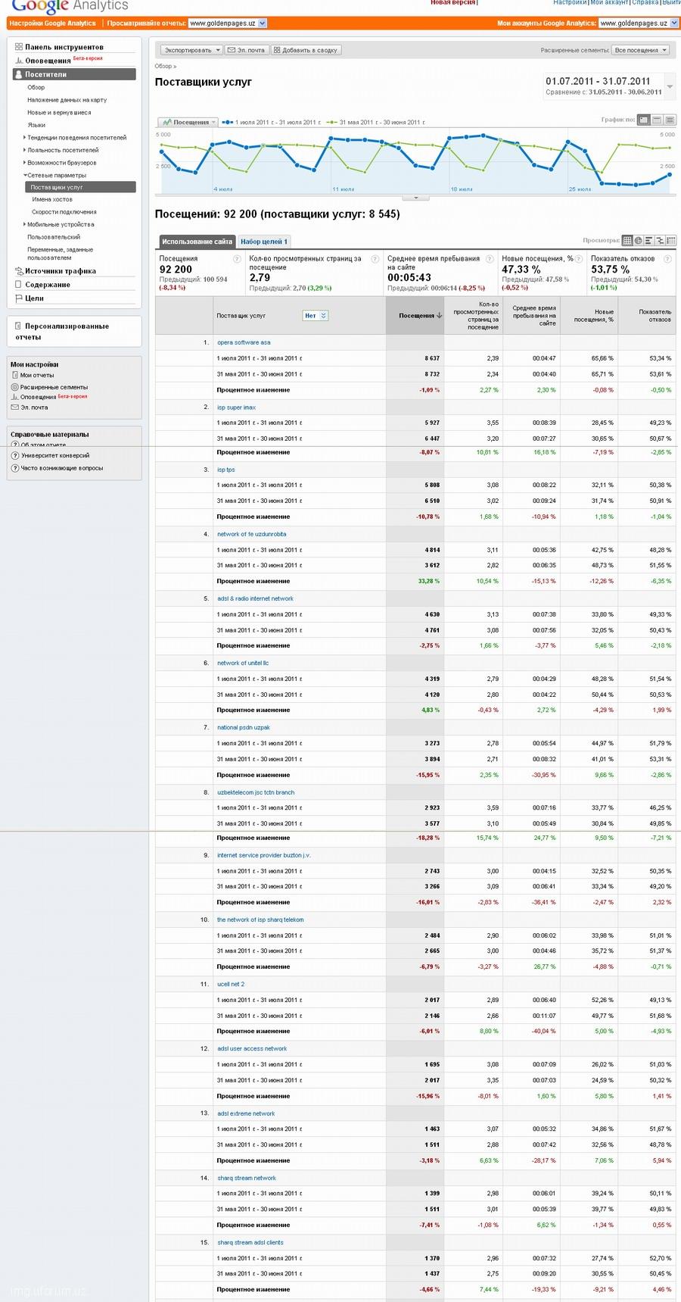Switch graph to monthly view icon
This screenshot has height=1302, width=681.
tap(670, 120)
